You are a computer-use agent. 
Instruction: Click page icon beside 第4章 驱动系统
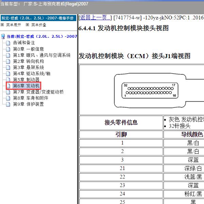coord(8,74)
